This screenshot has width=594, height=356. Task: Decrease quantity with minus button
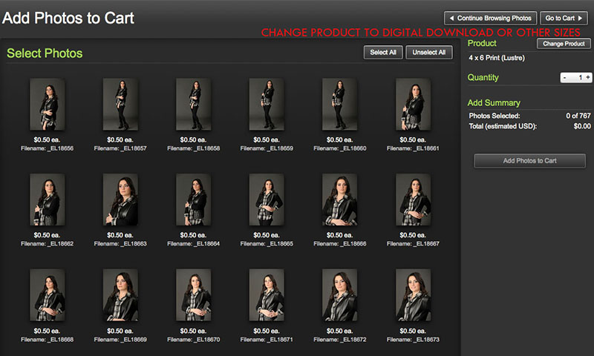coord(564,77)
